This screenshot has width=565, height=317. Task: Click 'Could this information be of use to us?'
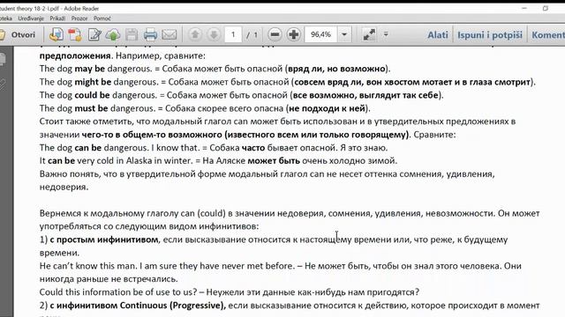118,292
